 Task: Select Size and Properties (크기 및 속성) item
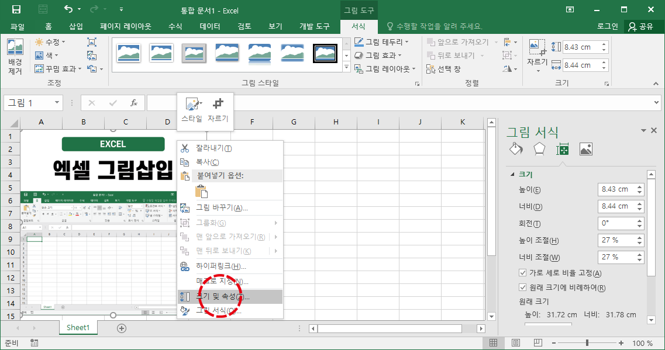(x=230, y=297)
